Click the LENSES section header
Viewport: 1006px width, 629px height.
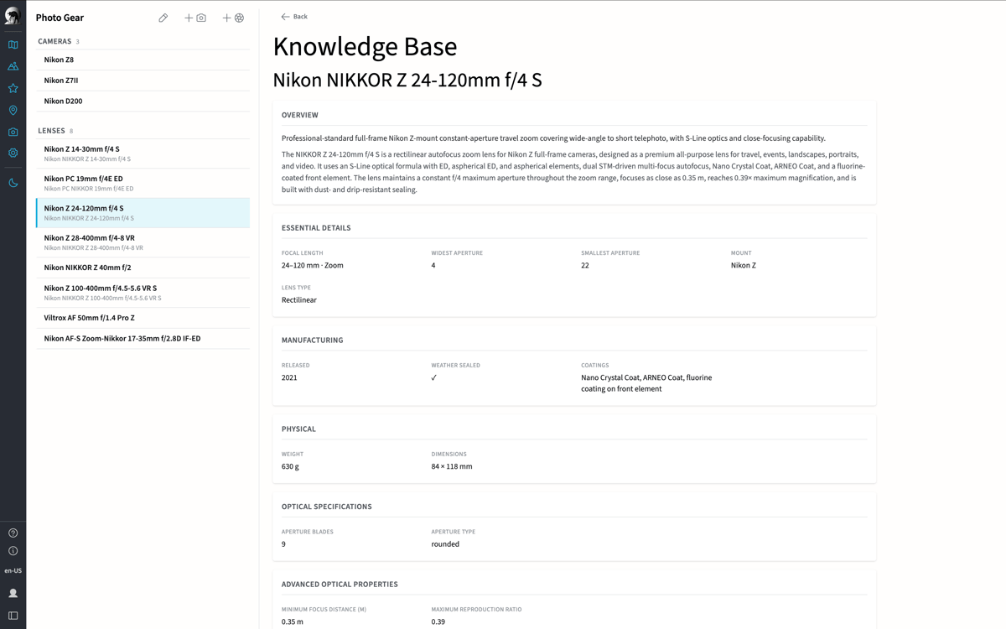click(x=51, y=131)
